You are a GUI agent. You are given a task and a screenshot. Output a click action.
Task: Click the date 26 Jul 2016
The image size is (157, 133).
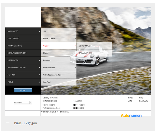[x=143, y=101]
